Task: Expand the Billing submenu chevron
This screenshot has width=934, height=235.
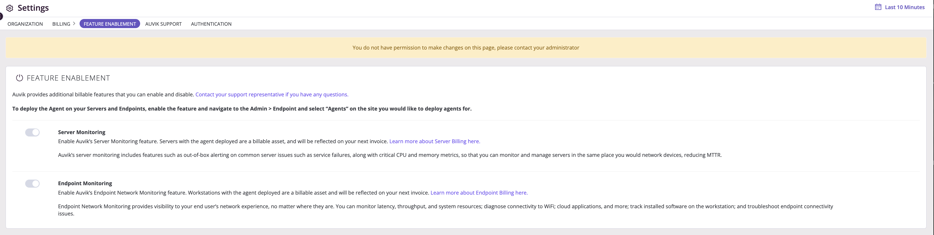Action: click(x=74, y=24)
